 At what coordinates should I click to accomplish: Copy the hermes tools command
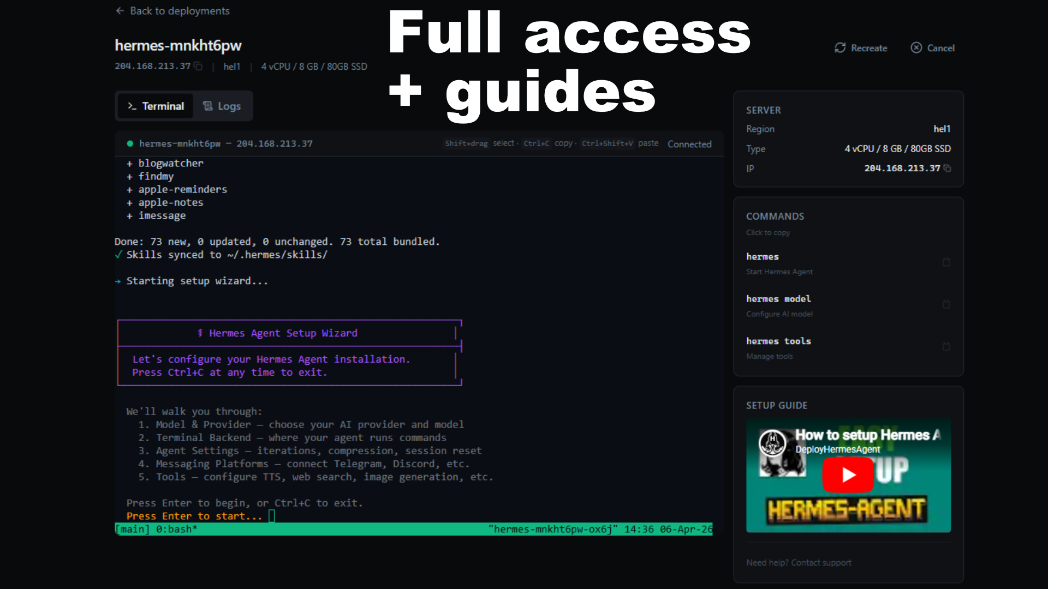(946, 347)
